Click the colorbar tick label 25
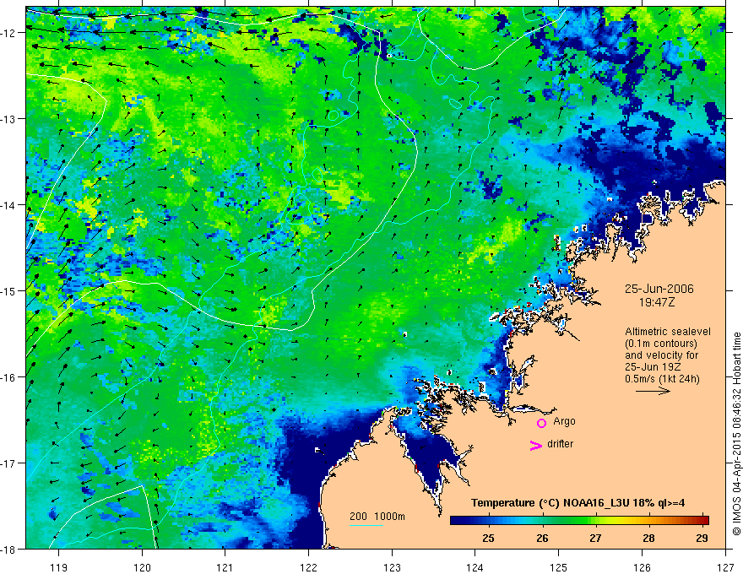743x574 pixels. 488,538
